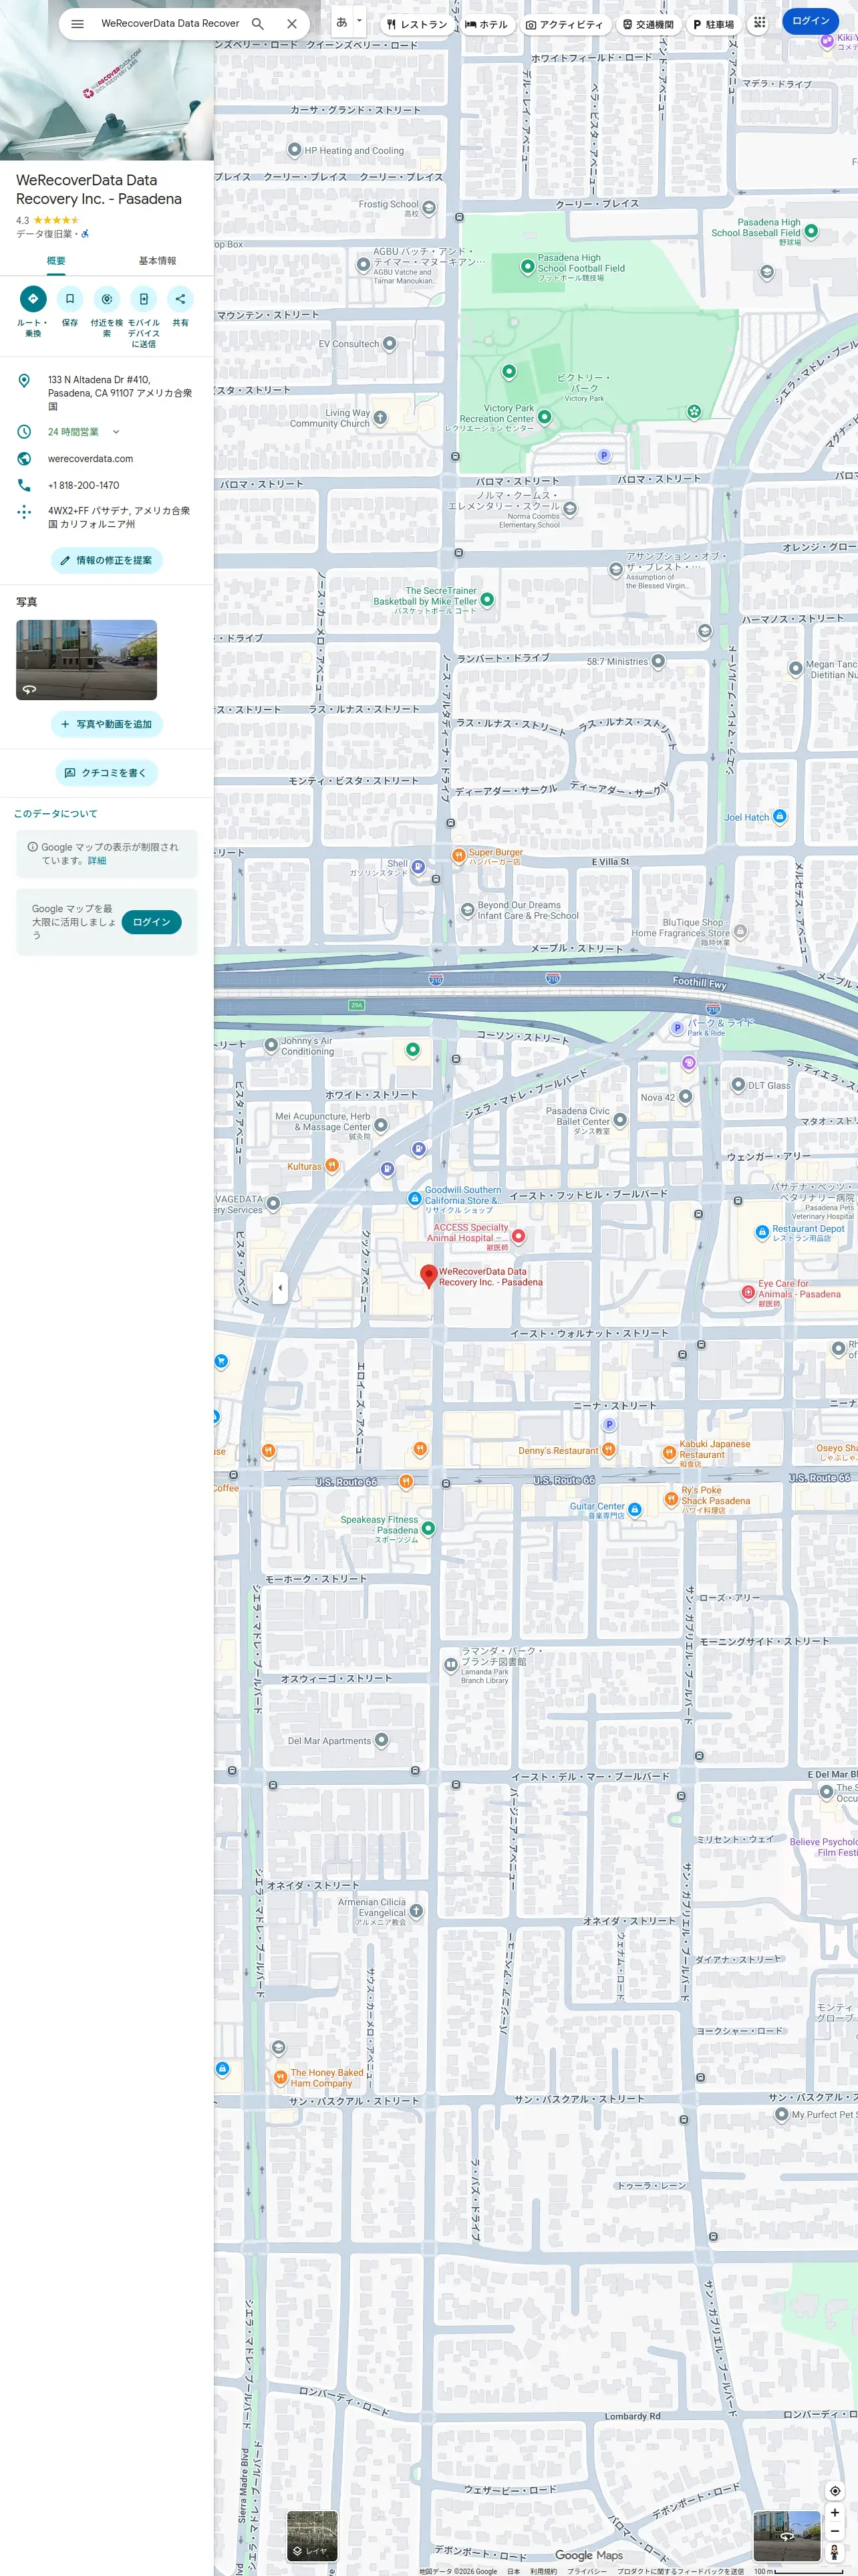Click the my-location target icon
This screenshot has width=858, height=2576.
click(x=835, y=2491)
